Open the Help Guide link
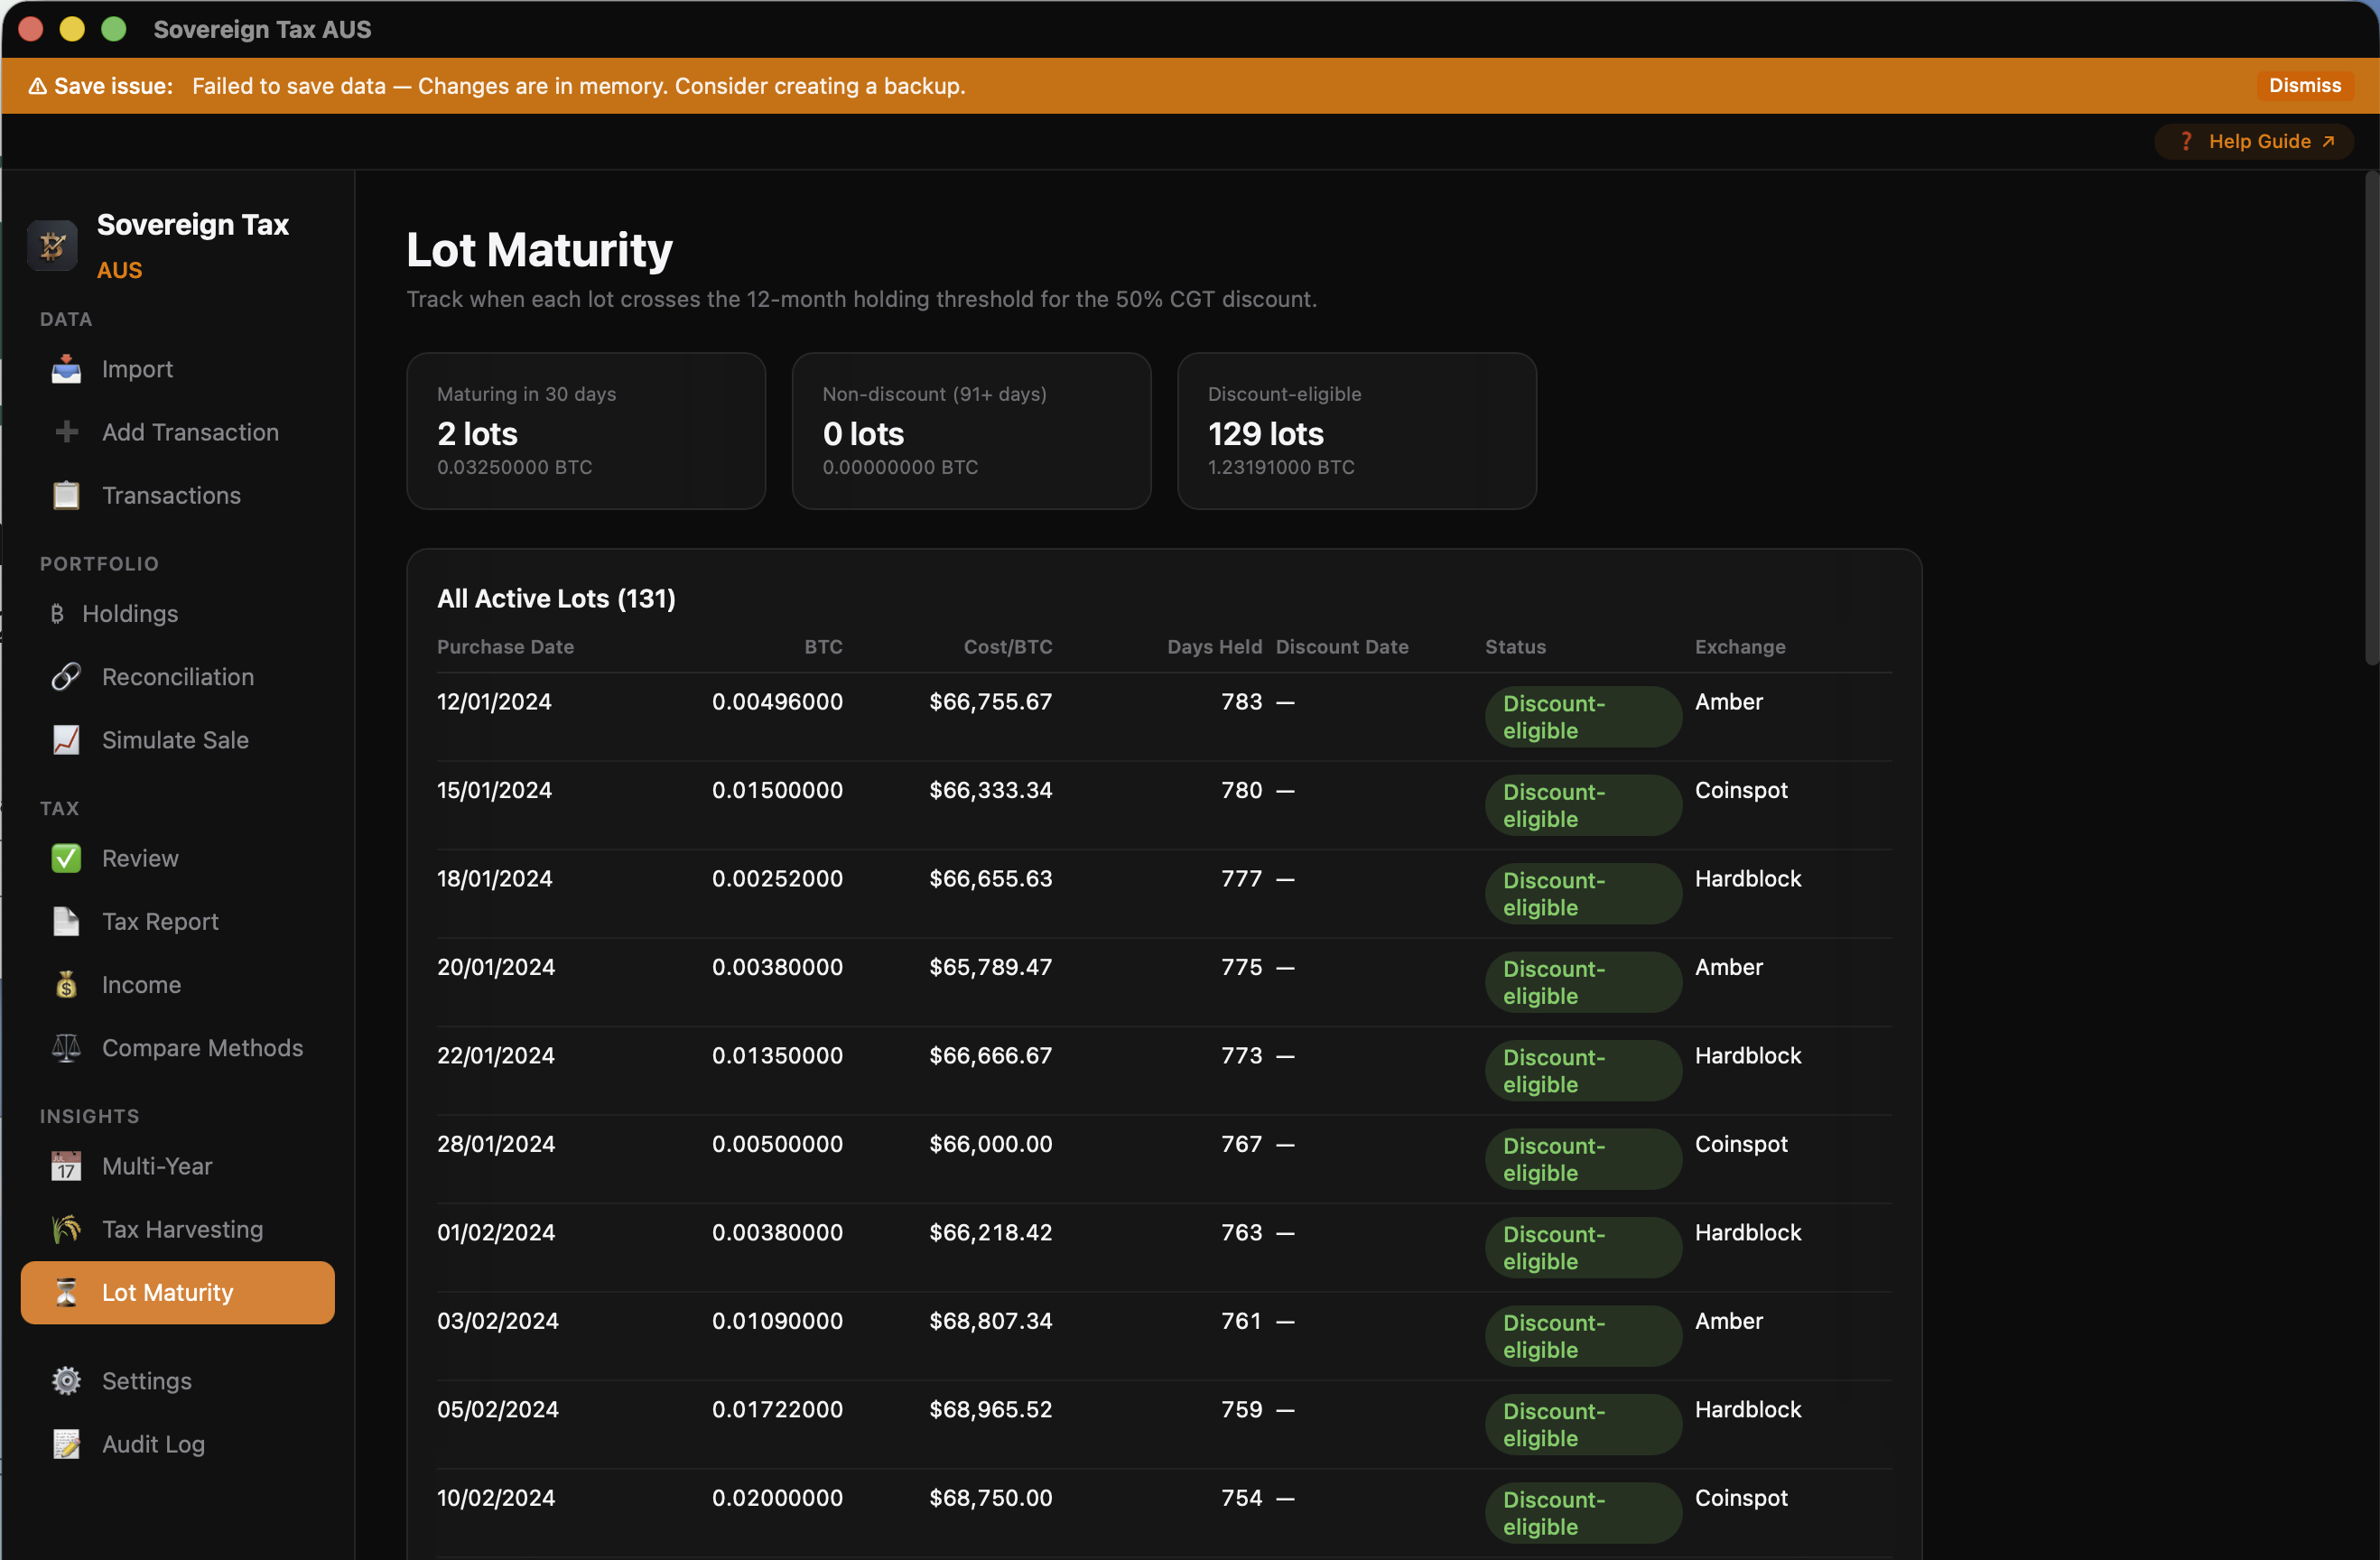2380x1560 pixels. pos(2257,141)
